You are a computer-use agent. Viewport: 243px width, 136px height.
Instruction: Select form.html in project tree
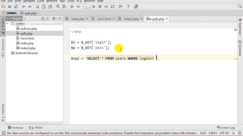pos(25,38)
